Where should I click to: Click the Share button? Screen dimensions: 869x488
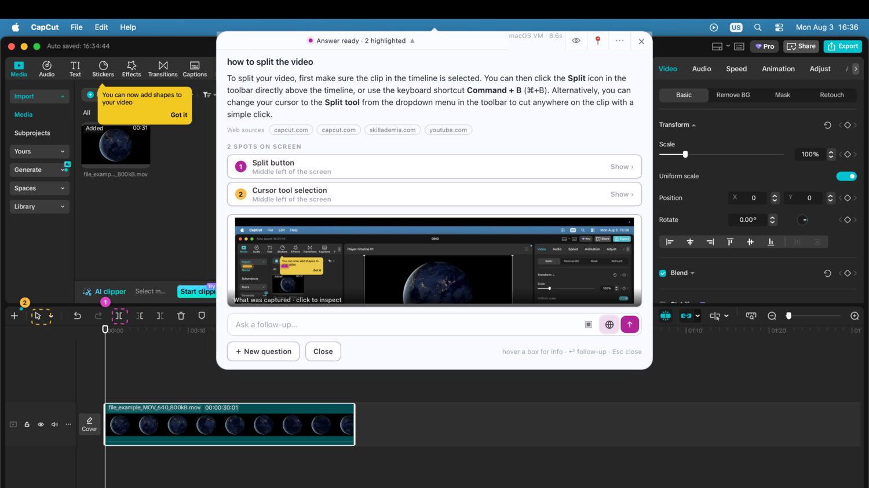(801, 46)
